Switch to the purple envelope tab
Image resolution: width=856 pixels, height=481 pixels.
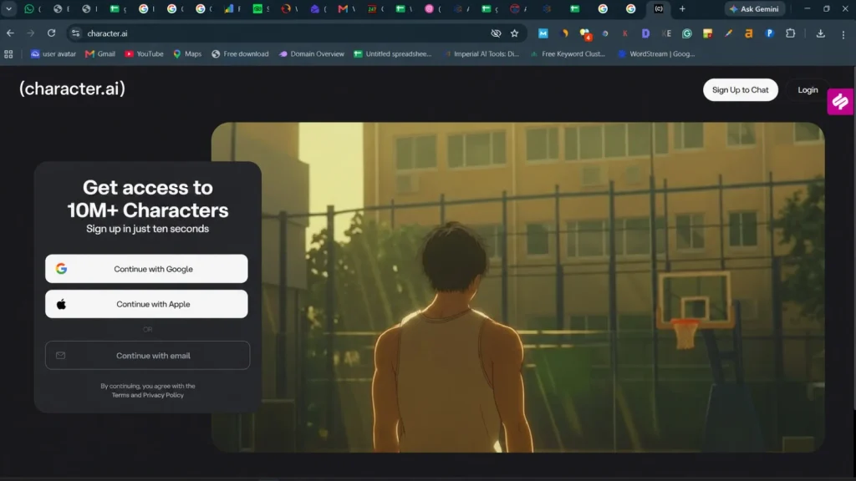[315, 8]
